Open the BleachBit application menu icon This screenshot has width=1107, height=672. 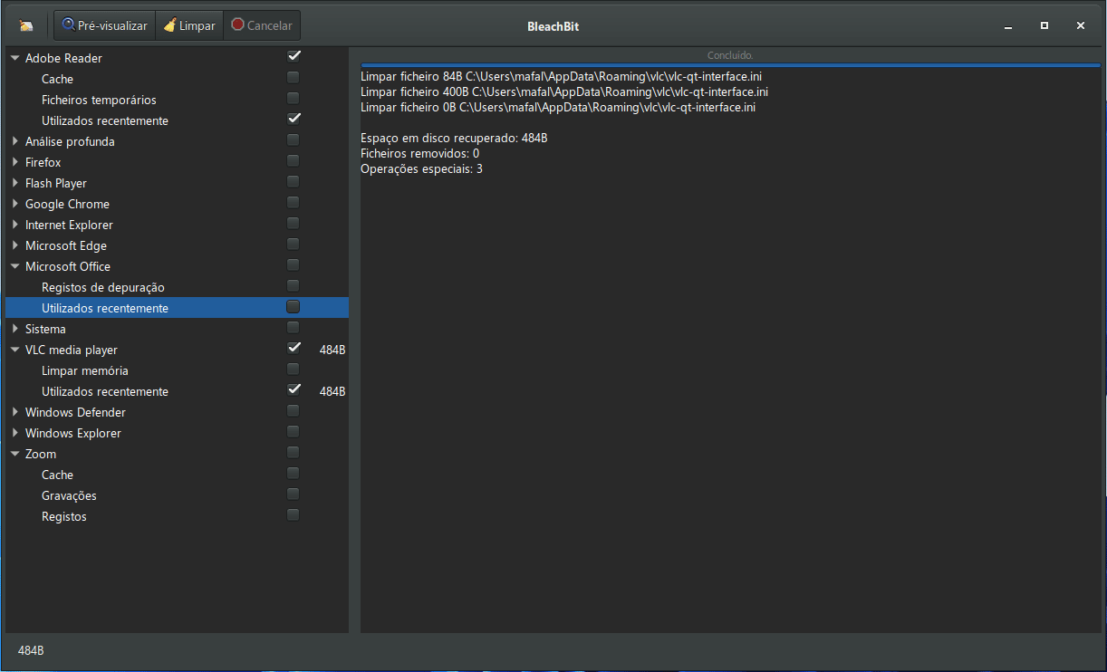click(26, 25)
